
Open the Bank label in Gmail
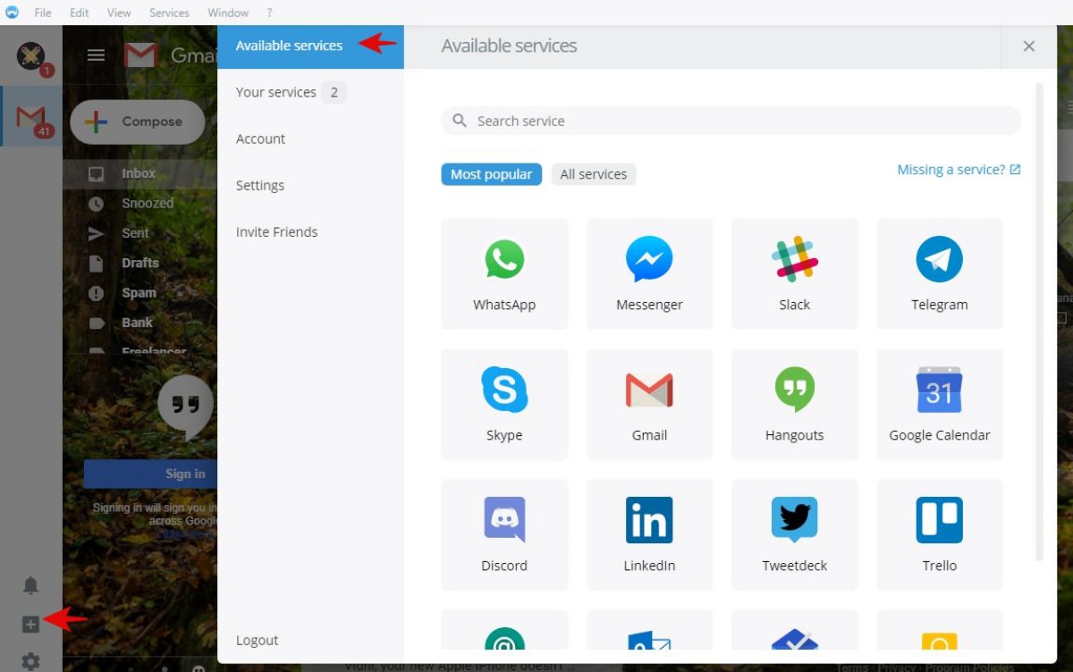pos(137,323)
